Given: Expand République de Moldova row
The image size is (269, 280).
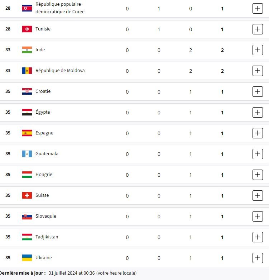Looking at the screenshot, I should [x=258, y=71].
